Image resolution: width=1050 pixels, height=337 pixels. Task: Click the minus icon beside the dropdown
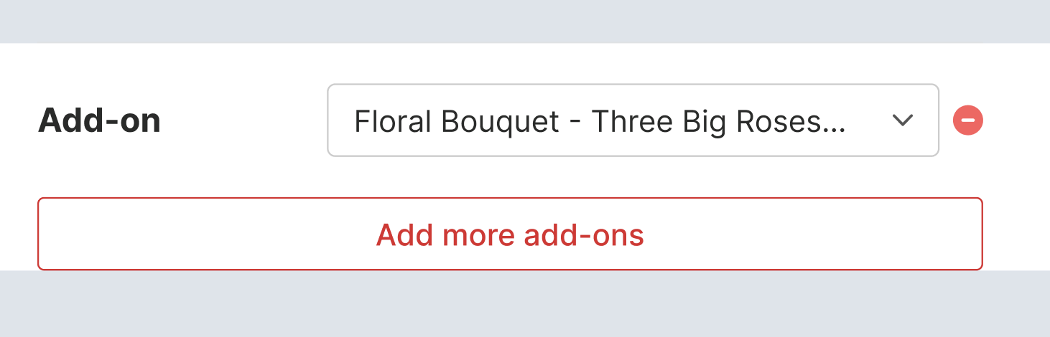[967, 120]
